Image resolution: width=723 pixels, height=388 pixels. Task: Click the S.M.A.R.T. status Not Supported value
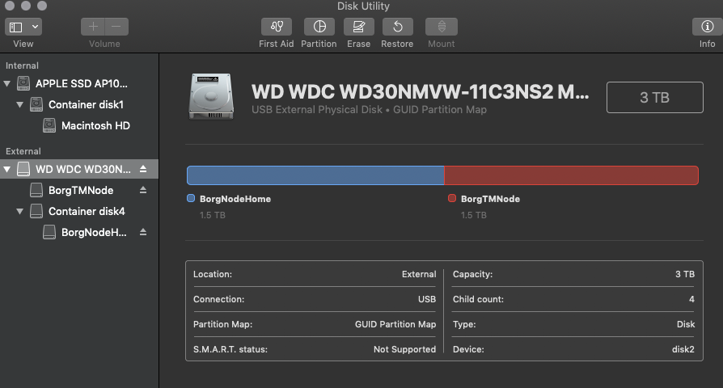pos(405,349)
